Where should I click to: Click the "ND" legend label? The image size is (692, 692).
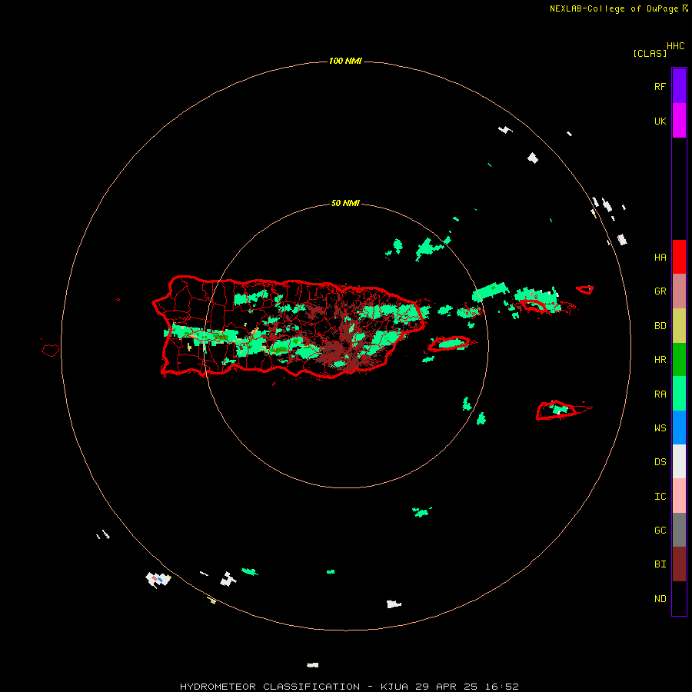tap(660, 599)
